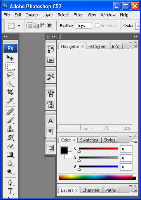The width and height of the screenshot is (141, 200).
Task: Close the Color tab
Action: click(x=74, y=140)
